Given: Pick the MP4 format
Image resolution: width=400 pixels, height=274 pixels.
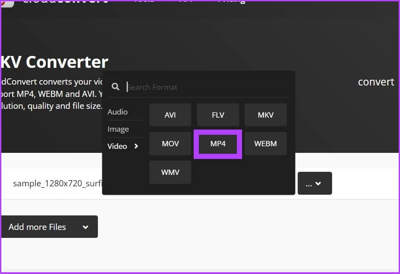Looking at the screenshot, I should point(218,144).
